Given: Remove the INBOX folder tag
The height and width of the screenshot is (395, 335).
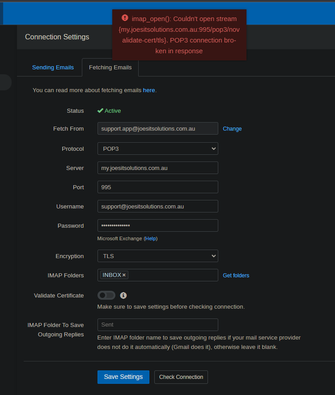Looking at the screenshot, I should tap(124, 275).
